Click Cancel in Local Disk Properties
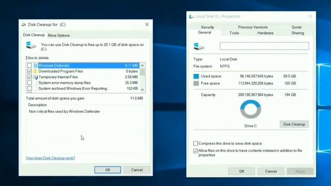331x186 pixels. [x=271, y=171]
